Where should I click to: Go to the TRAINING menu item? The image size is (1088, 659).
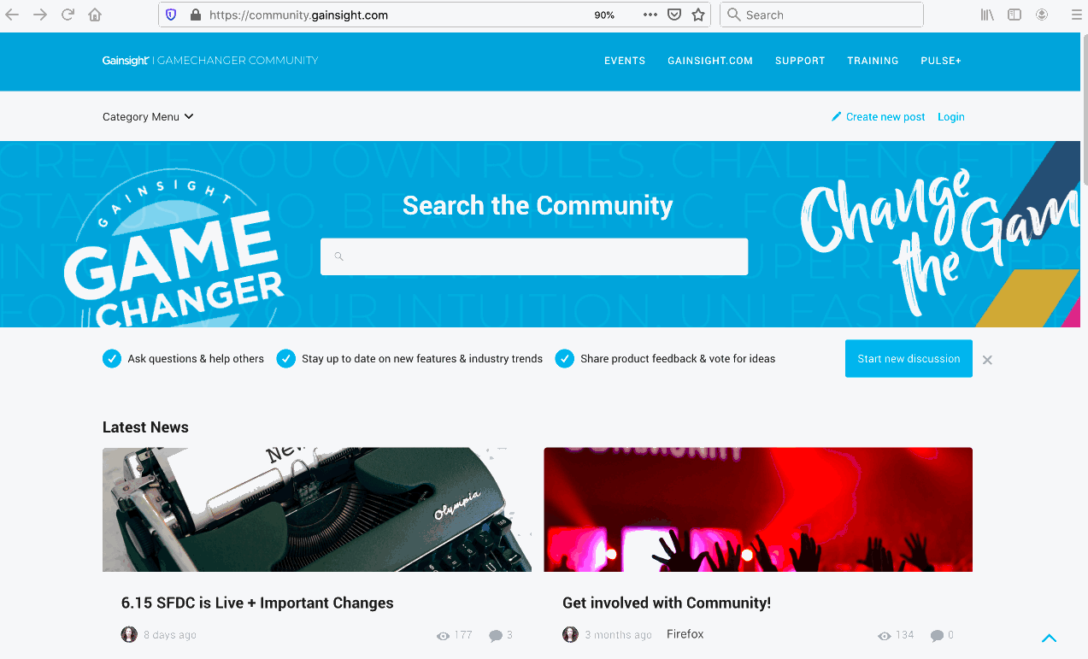click(x=873, y=61)
